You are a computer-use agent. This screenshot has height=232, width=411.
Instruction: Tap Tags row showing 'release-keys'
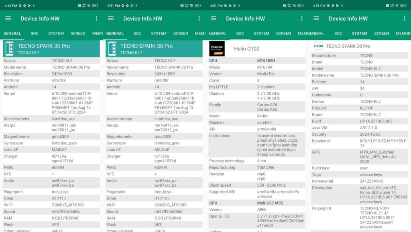click(x=360, y=174)
